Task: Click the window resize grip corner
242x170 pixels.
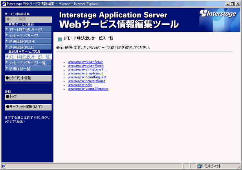Action: click(x=239, y=166)
